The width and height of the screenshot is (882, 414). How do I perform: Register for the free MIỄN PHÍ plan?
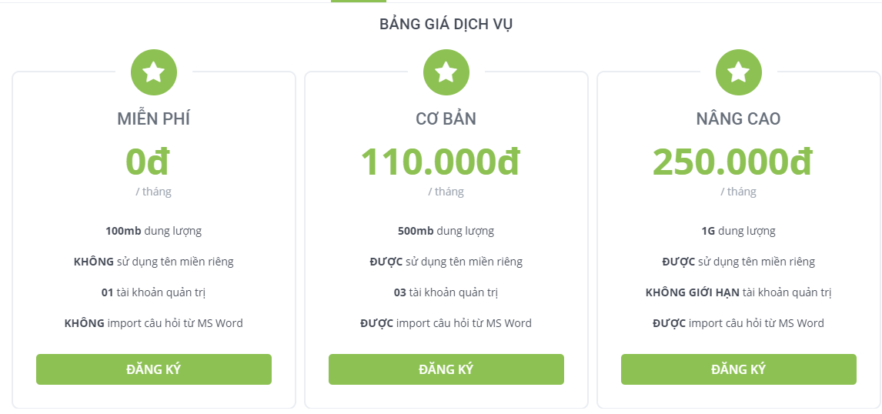[x=154, y=369]
